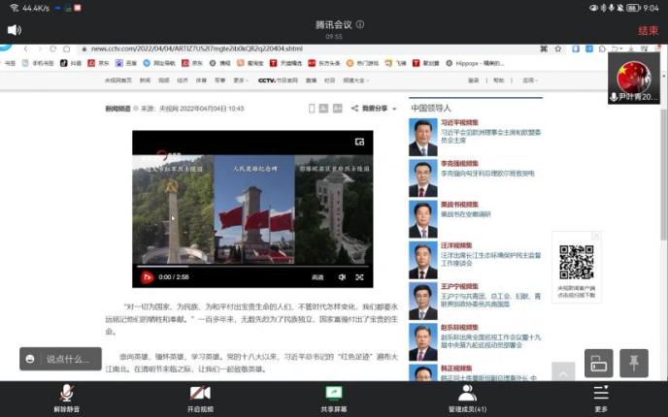The width and height of the screenshot is (668, 417).
Task: Return to top with the page up-arrow button
Action: tap(563, 371)
